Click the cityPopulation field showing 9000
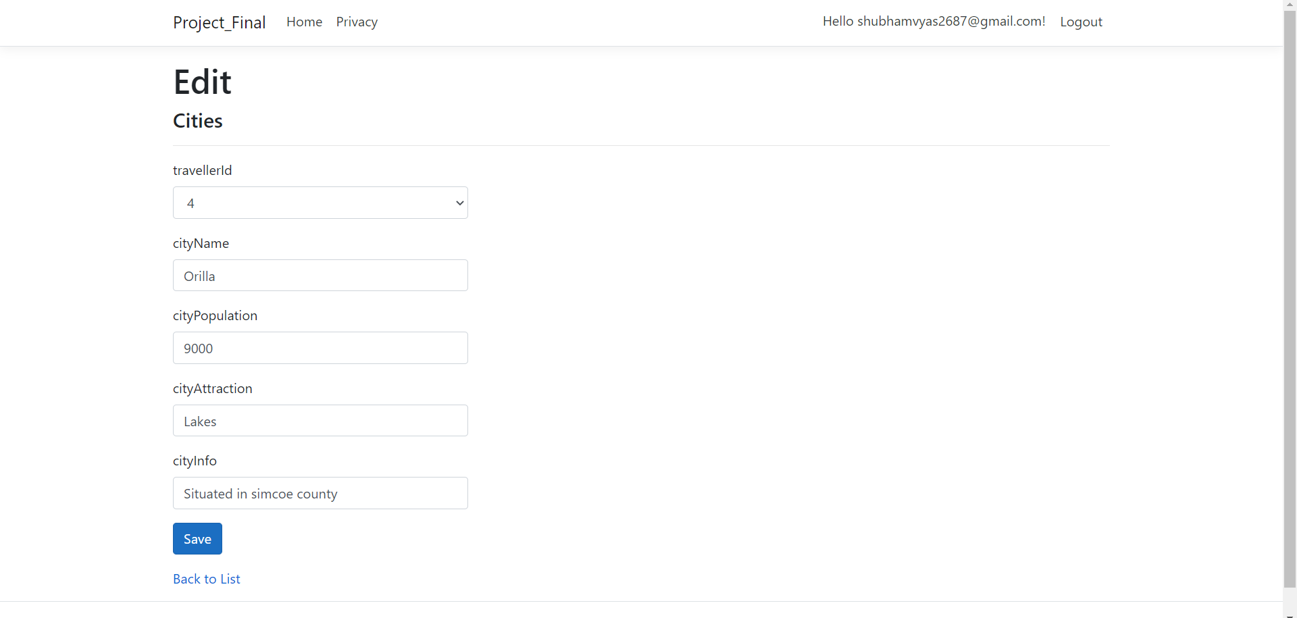This screenshot has width=1297, height=618. [320, 348]
